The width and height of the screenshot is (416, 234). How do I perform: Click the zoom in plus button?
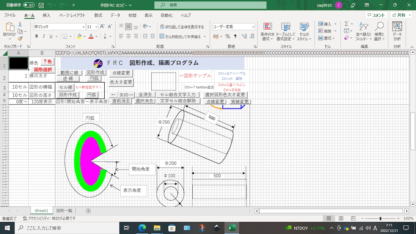pyautogui.click(x=398, y=218)
